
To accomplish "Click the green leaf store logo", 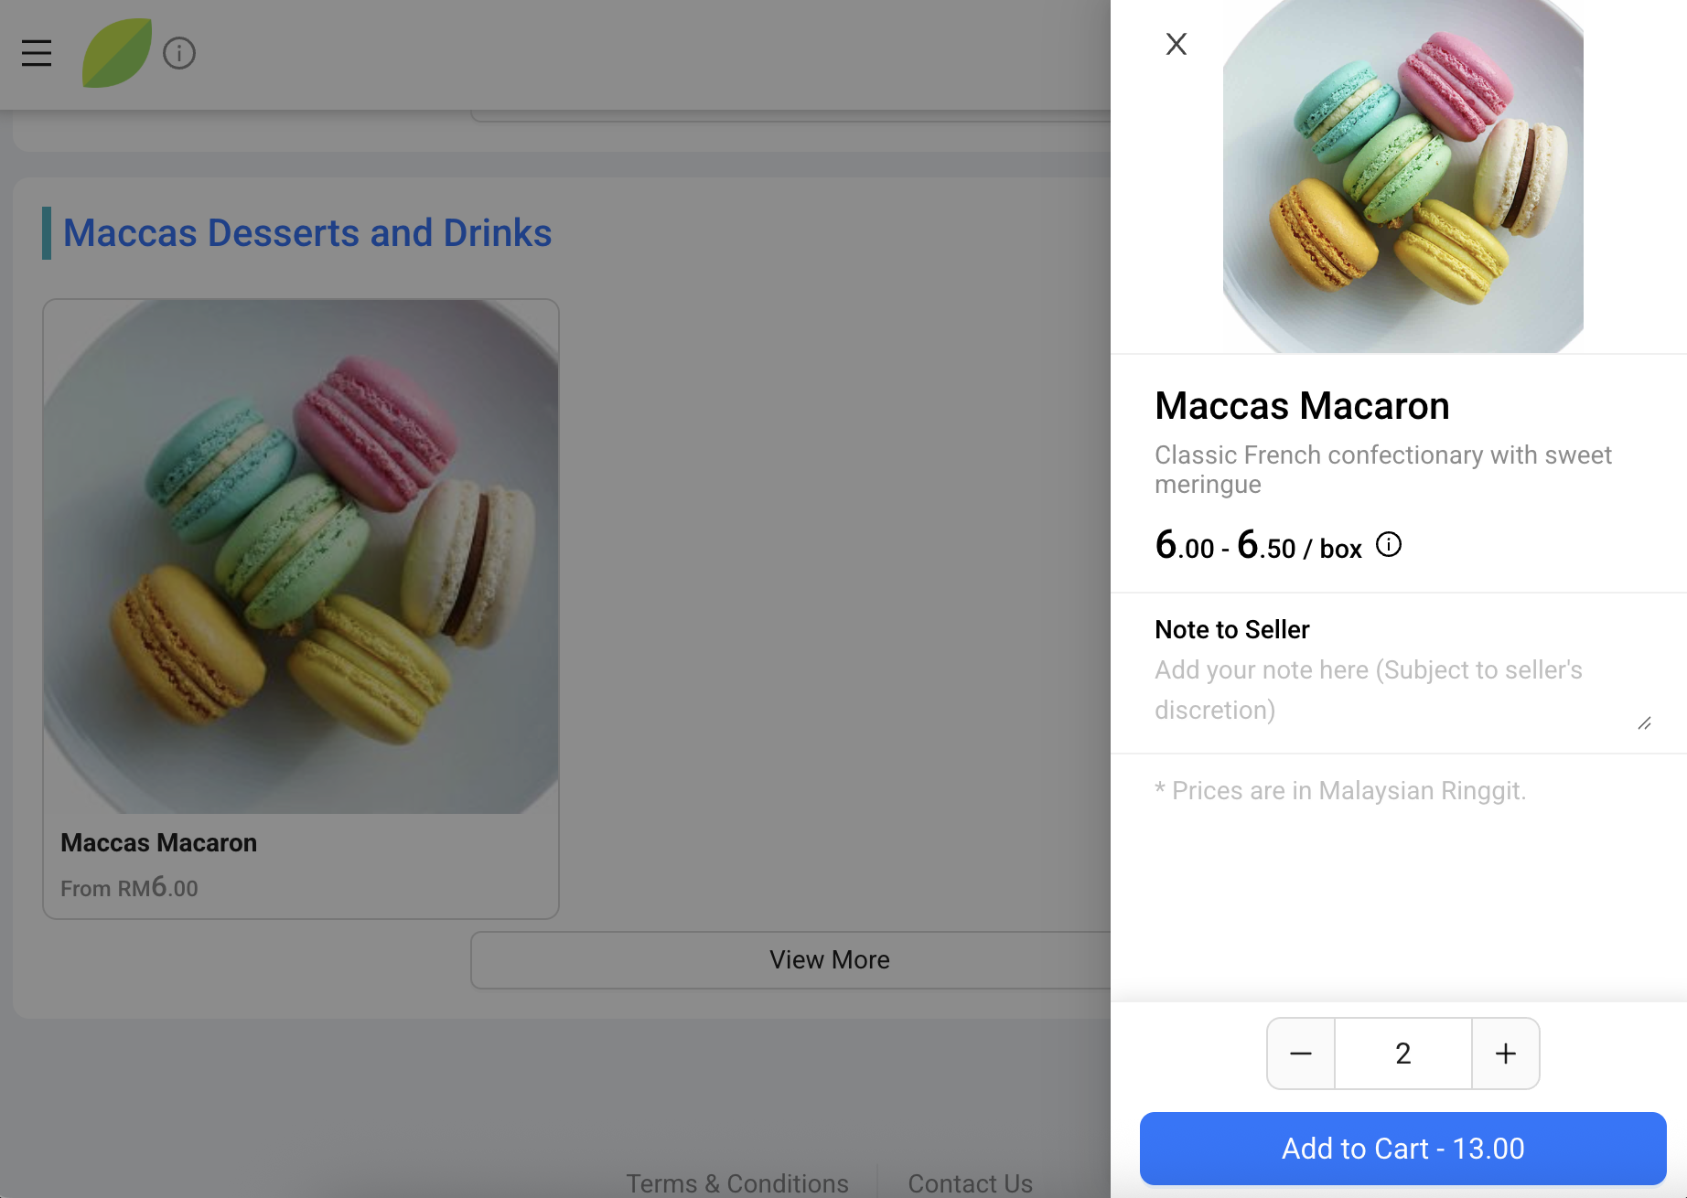I will click(117, 53).
